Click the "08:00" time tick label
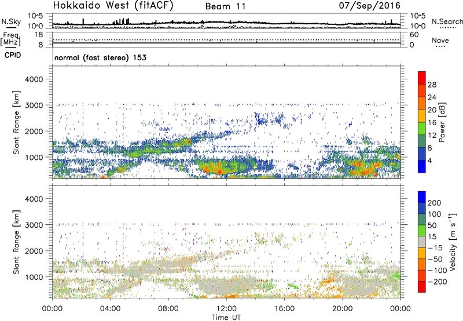Image resolution: width=463 pixels, height=321 pixels. tap(168, 309)
